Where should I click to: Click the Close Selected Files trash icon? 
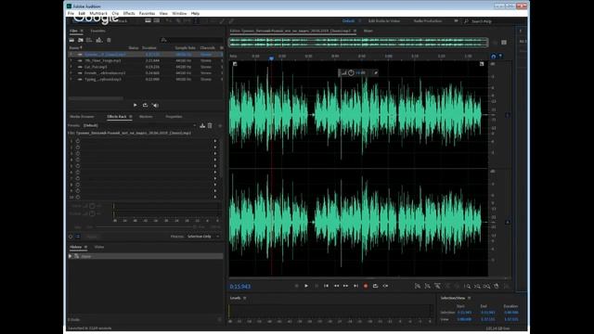109,40
